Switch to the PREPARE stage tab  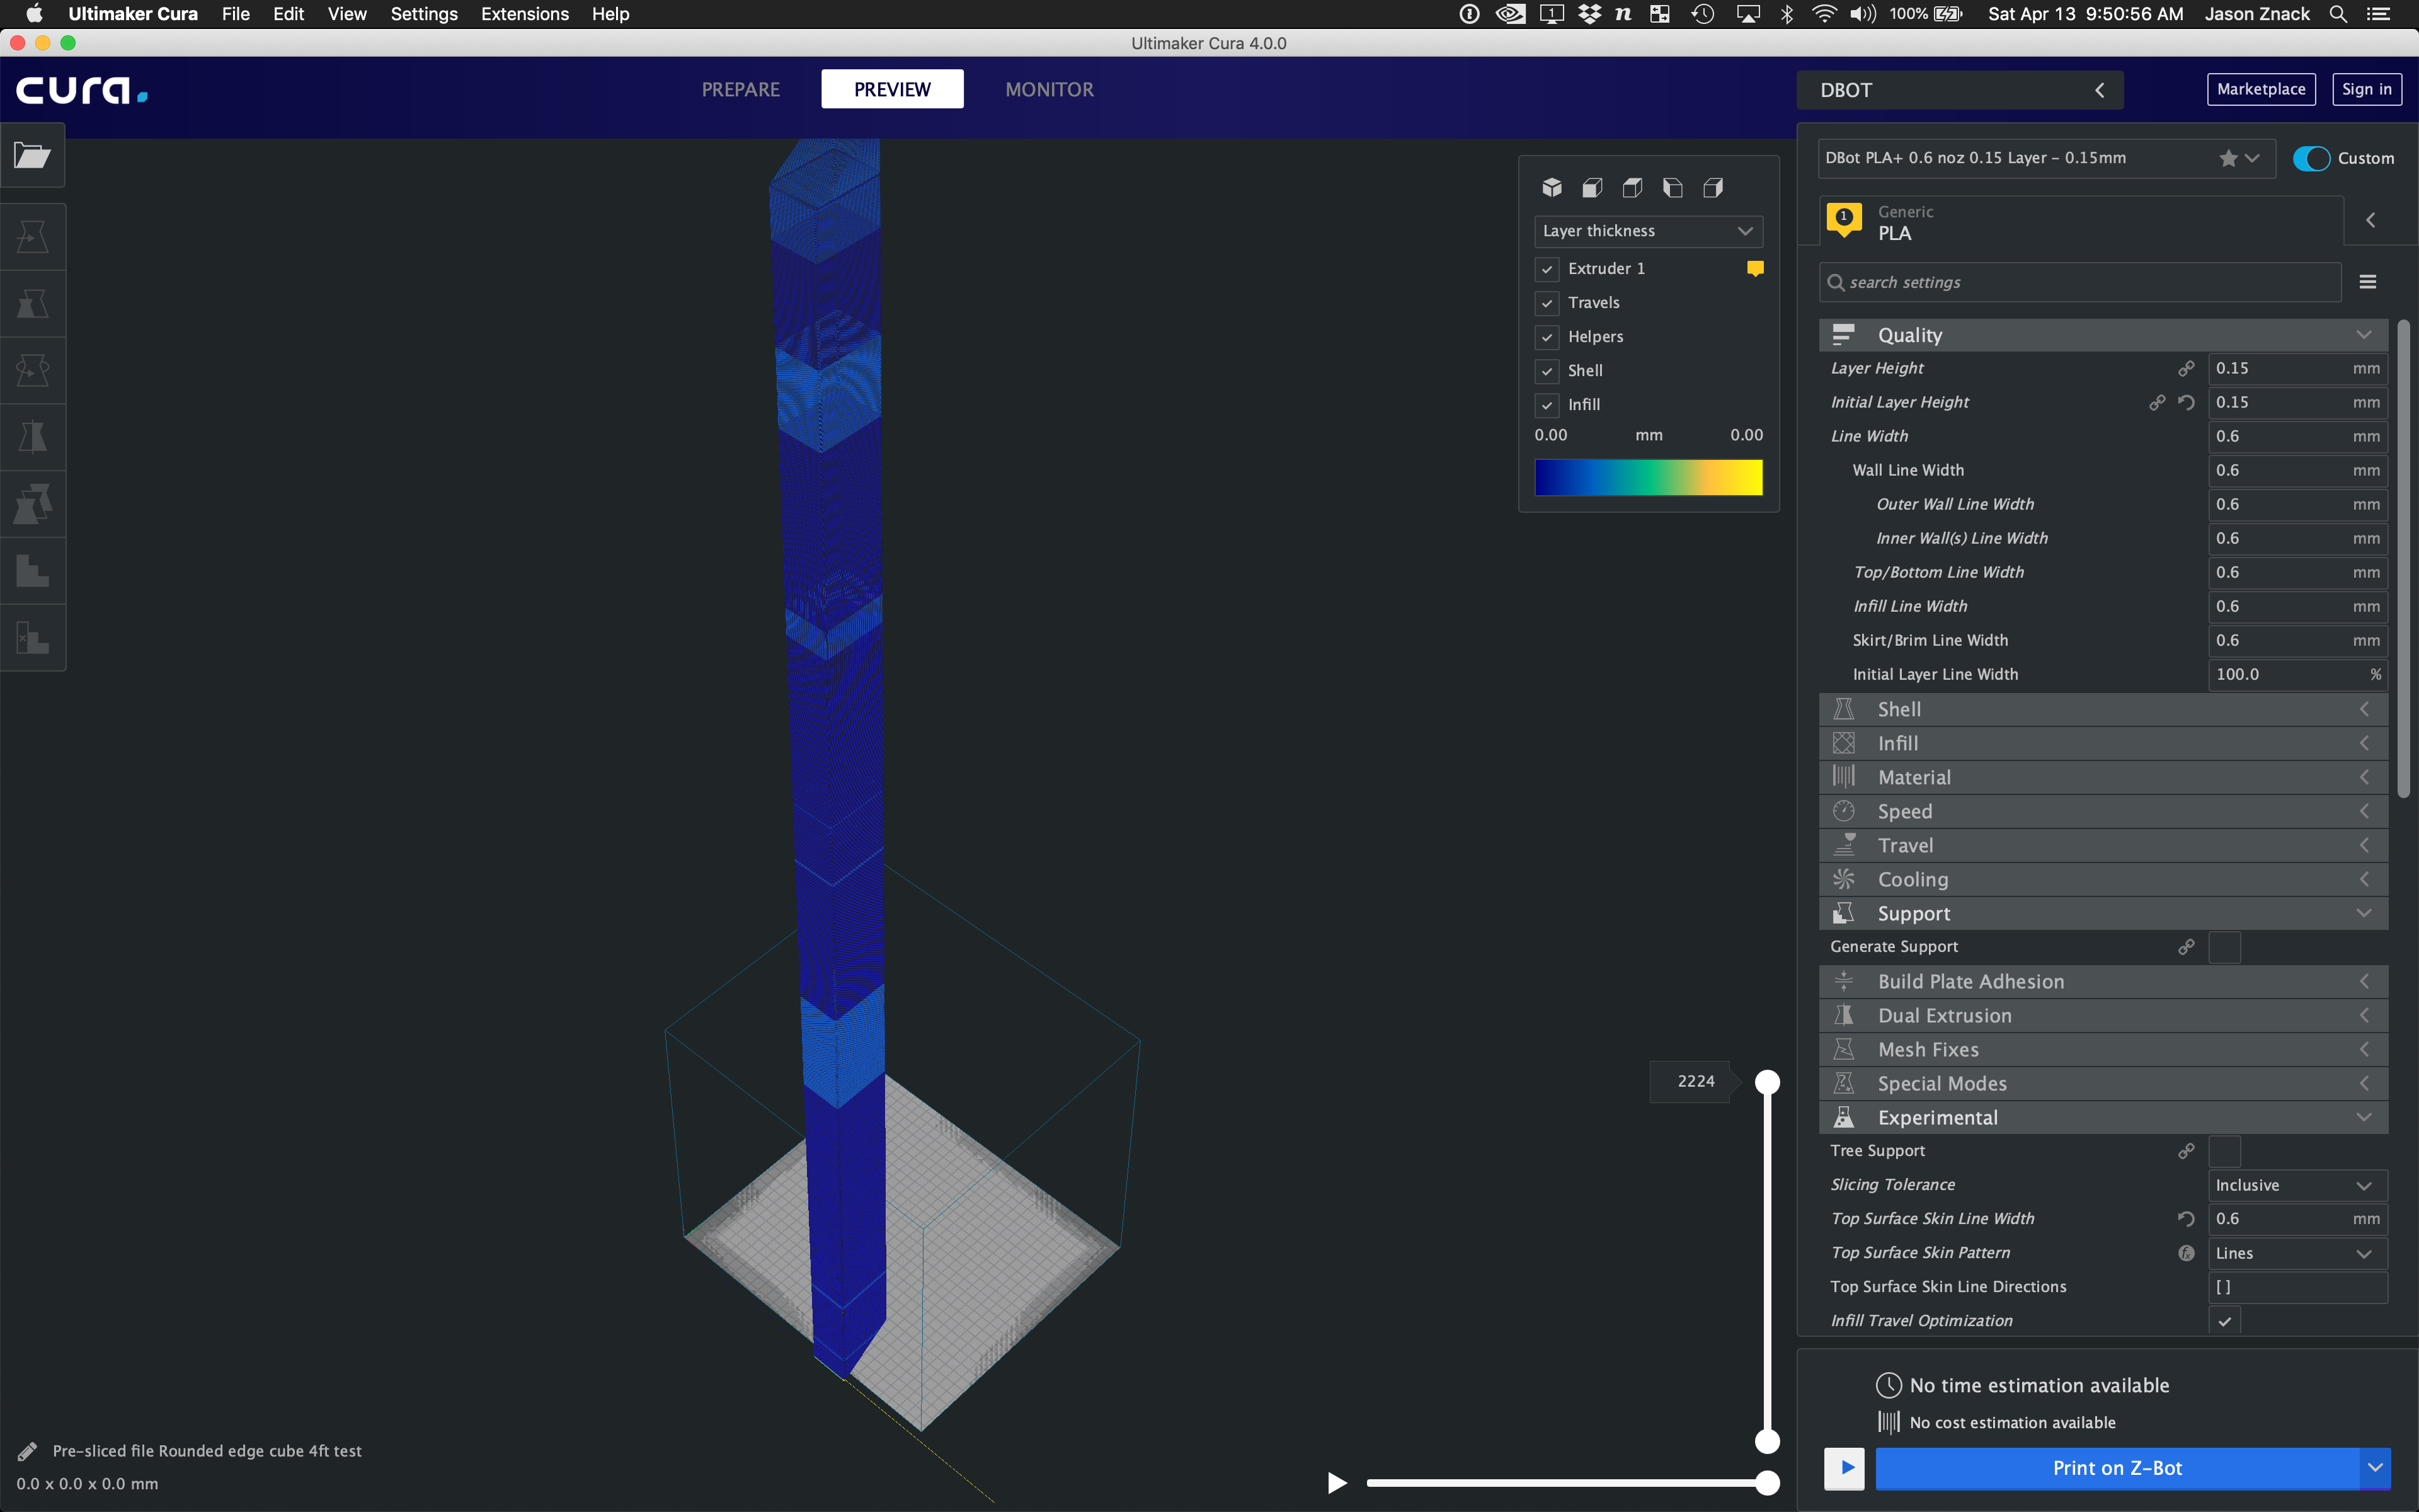741,89
